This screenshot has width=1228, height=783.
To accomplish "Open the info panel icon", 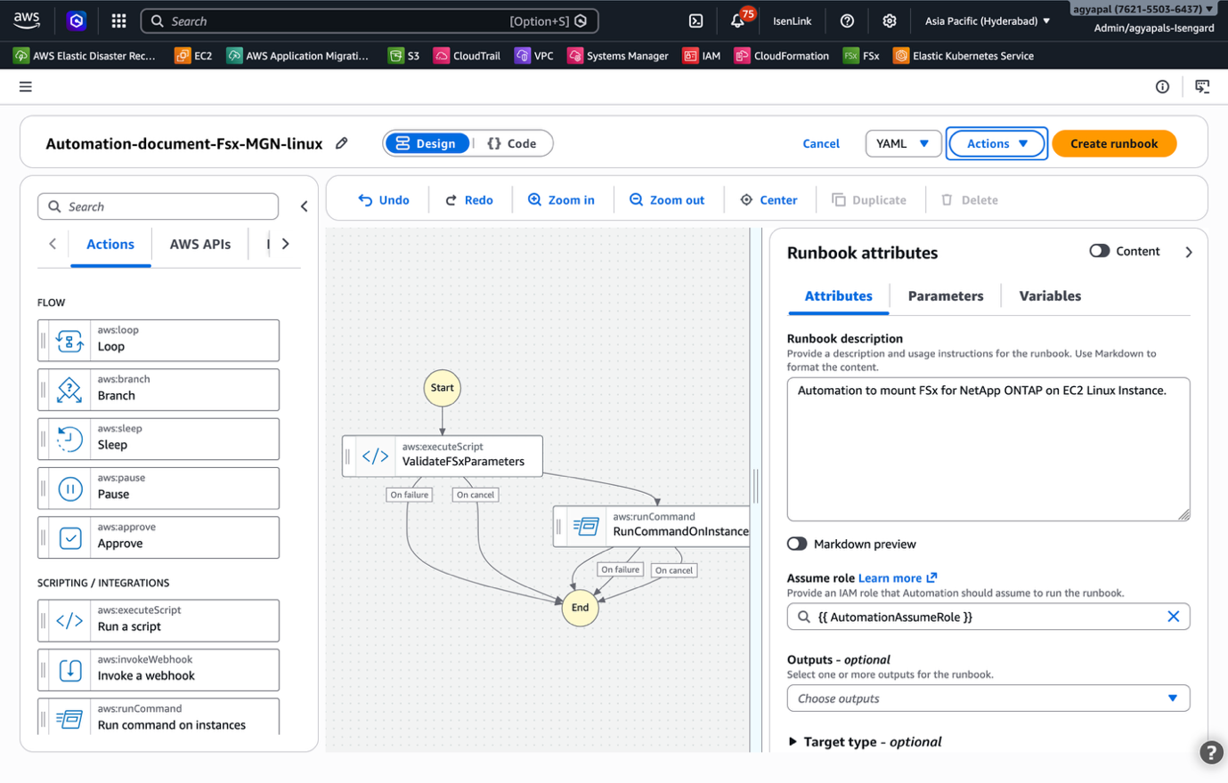I will (1162, 86).
